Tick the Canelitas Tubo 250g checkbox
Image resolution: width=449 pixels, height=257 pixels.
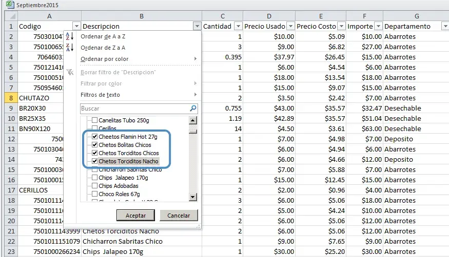coord(94,120)
